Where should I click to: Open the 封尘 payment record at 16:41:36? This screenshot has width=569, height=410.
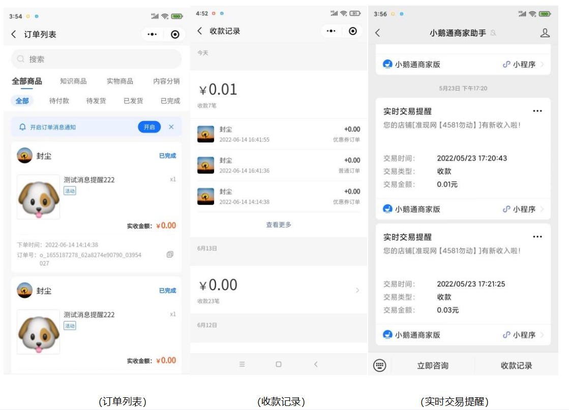pos(279,165)
